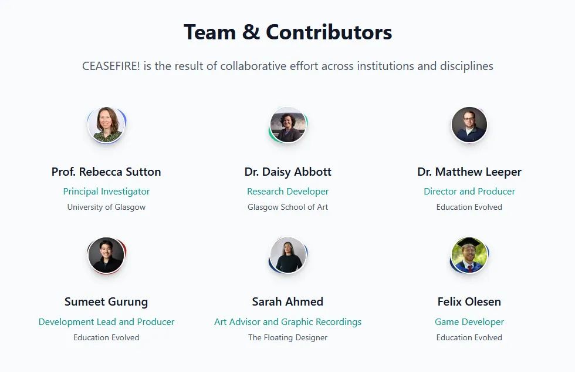
Task: Select the name Sumeet Gurung
Action: [106, 302]
